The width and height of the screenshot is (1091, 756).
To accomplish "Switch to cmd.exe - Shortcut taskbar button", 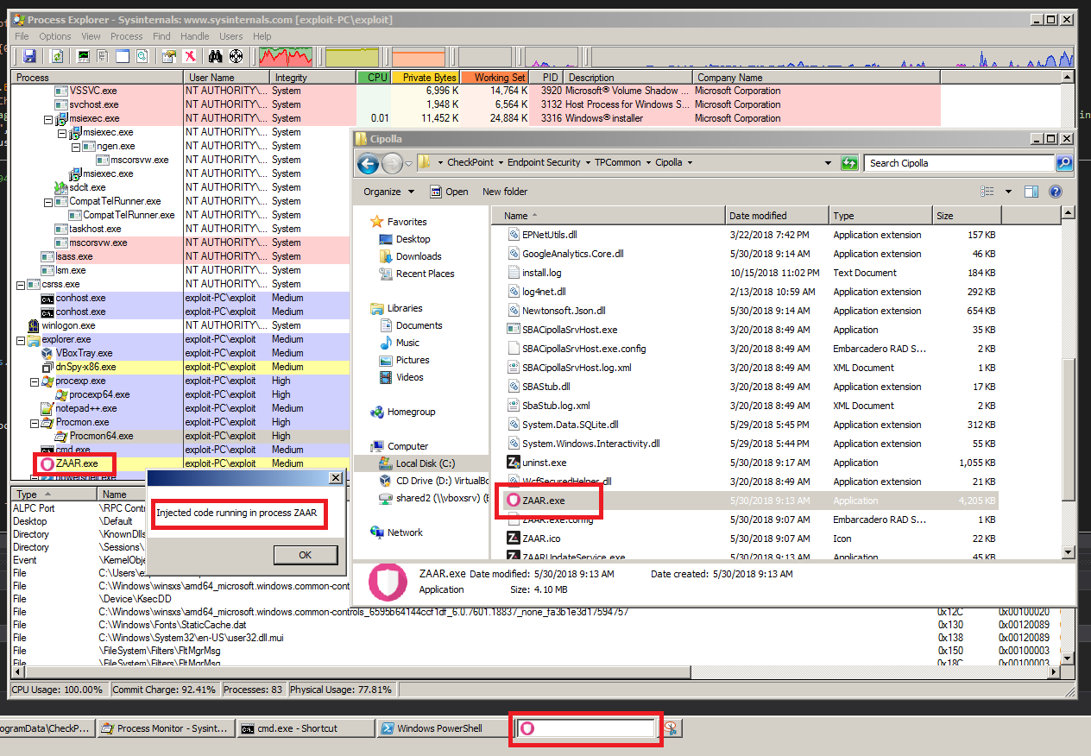I will click(306, 728).
